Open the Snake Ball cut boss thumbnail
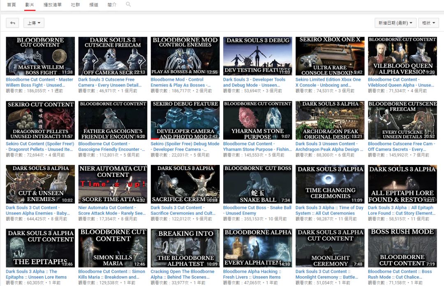The image size is (444, 286). point(257,184)
